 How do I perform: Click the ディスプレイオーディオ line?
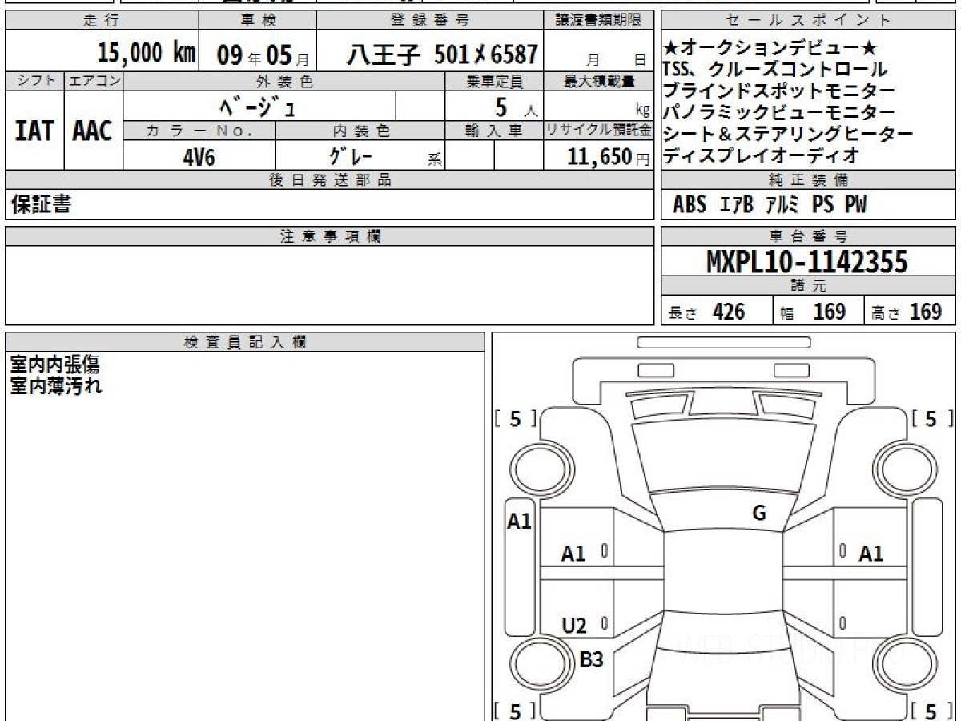(761, 155)
